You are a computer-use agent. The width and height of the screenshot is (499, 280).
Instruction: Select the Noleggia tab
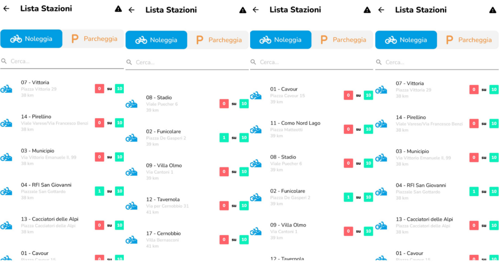click(31, 39)
